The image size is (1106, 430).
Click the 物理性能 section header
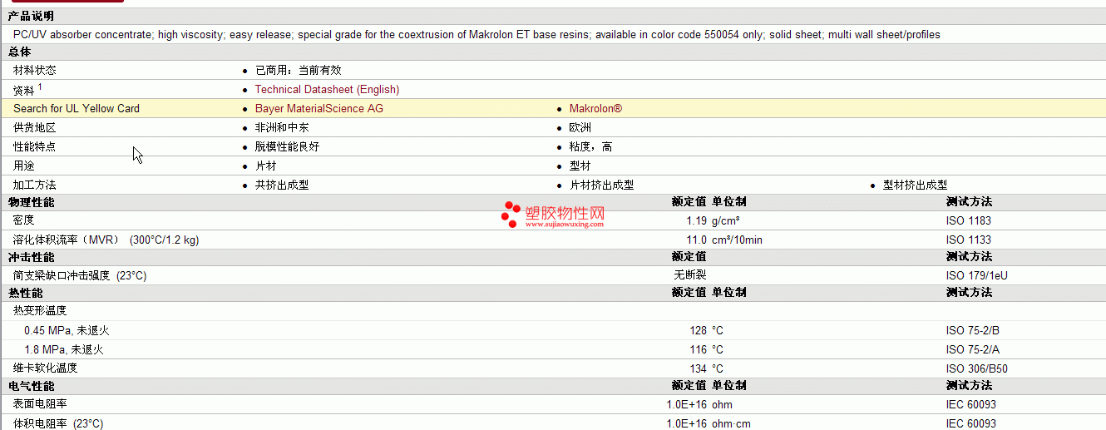(31, 202)
